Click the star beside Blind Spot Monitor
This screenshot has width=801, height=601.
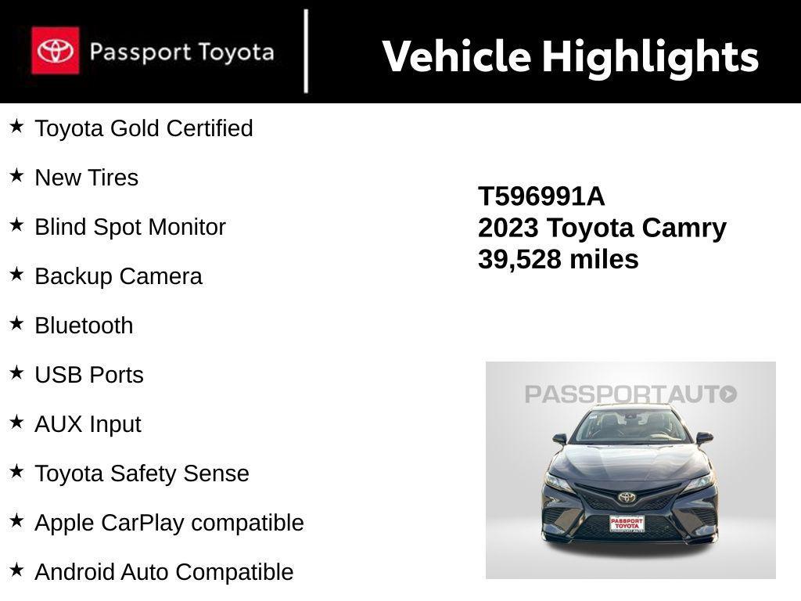pos(16,225)
